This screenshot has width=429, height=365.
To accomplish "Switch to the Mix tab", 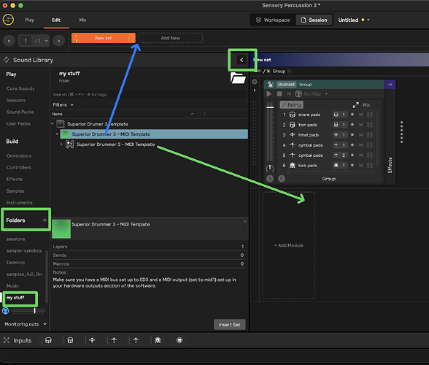I will click(x=82, y=20).
